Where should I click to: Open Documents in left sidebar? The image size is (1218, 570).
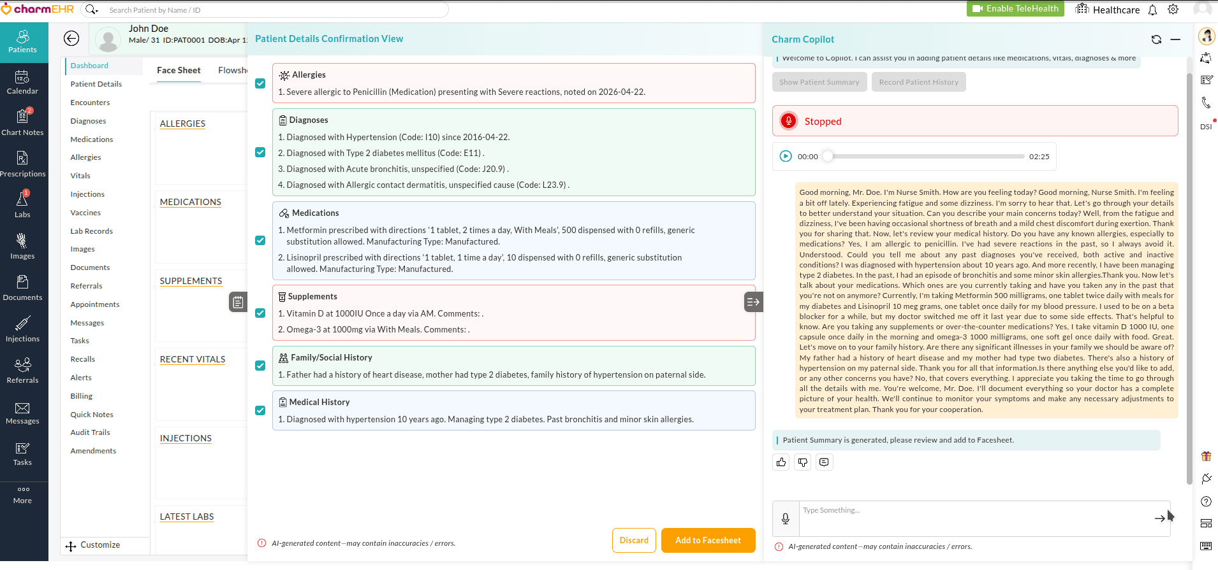pyautogui.click(x=23, y=289)
